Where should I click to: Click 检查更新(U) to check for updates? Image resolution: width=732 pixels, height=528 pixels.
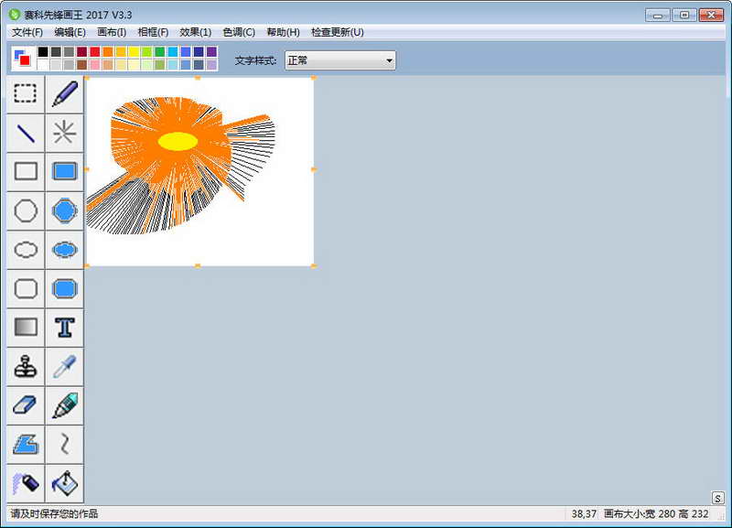(337, 32)
